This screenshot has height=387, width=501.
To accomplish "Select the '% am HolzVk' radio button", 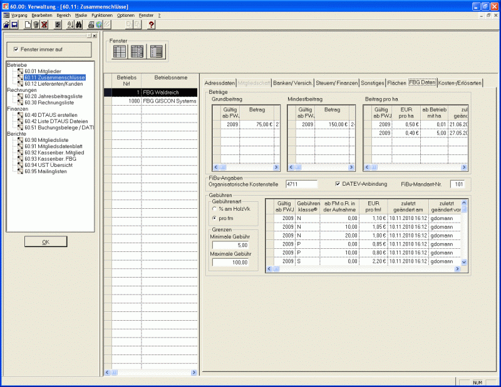I will tap(215, 209).
